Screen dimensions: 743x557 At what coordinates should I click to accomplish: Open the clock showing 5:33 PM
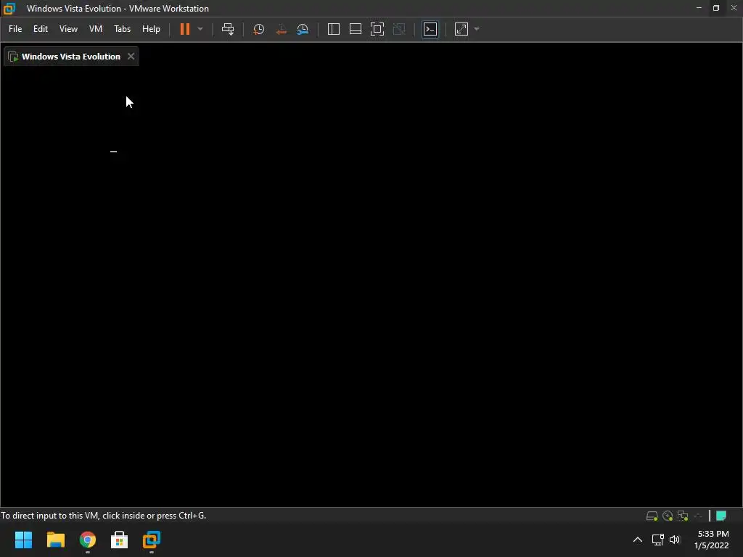pos(712,540)
